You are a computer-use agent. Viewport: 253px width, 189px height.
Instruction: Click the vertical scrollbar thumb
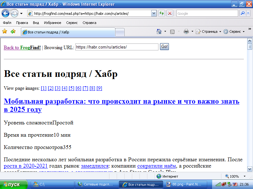click(250, 47)
